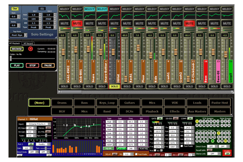The width and height of the screenshot is (243, 162).
Task: Switch to the MT Playback tab
Action: (x=15, y=43)
